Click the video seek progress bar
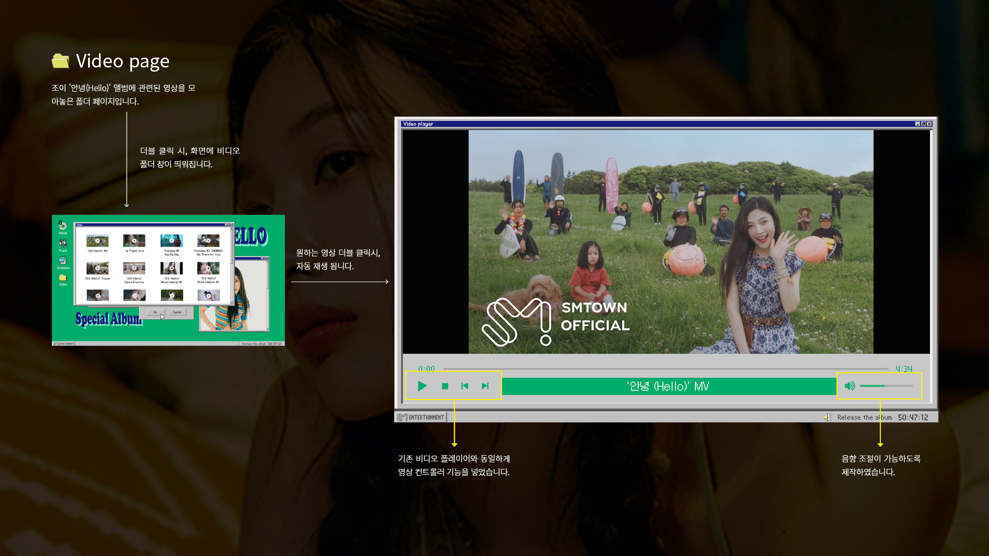 pos(666,369)
